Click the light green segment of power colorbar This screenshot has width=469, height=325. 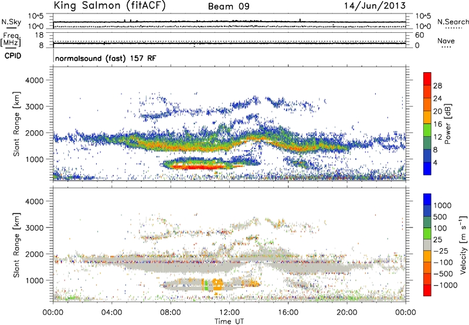tap(427, 130)
